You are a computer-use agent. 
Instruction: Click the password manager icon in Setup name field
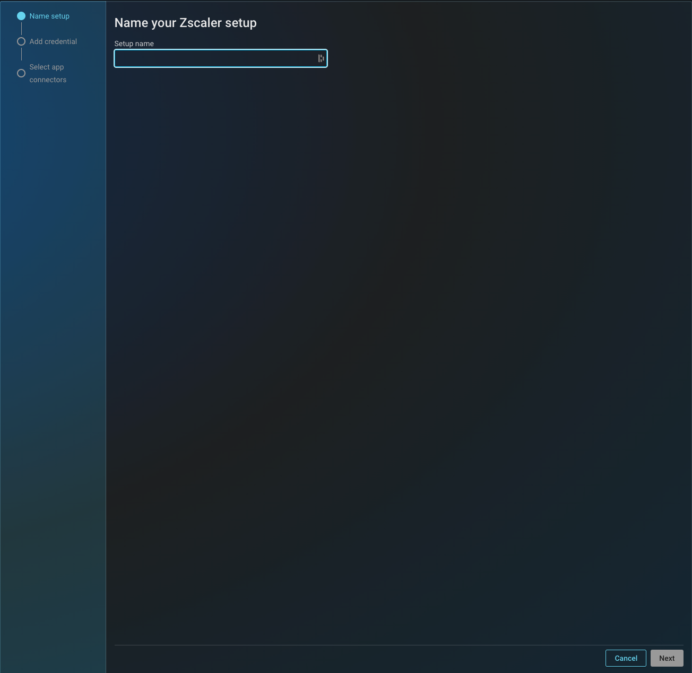(x=321, y=58)
